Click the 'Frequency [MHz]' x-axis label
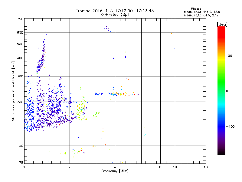This screenshot has height=182, width=242. [x=115, y=171]
